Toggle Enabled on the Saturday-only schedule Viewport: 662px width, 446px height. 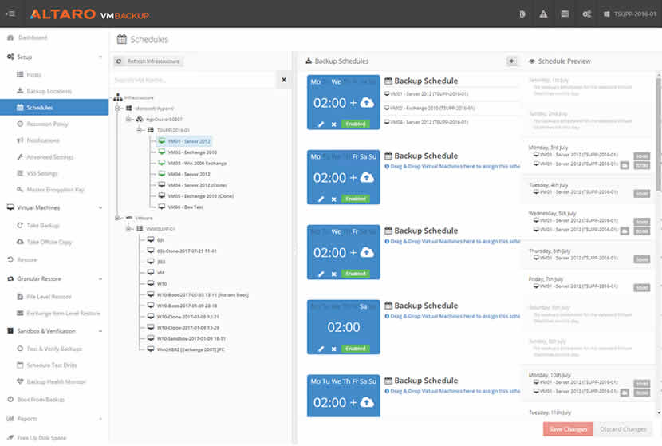click(356, 349)
